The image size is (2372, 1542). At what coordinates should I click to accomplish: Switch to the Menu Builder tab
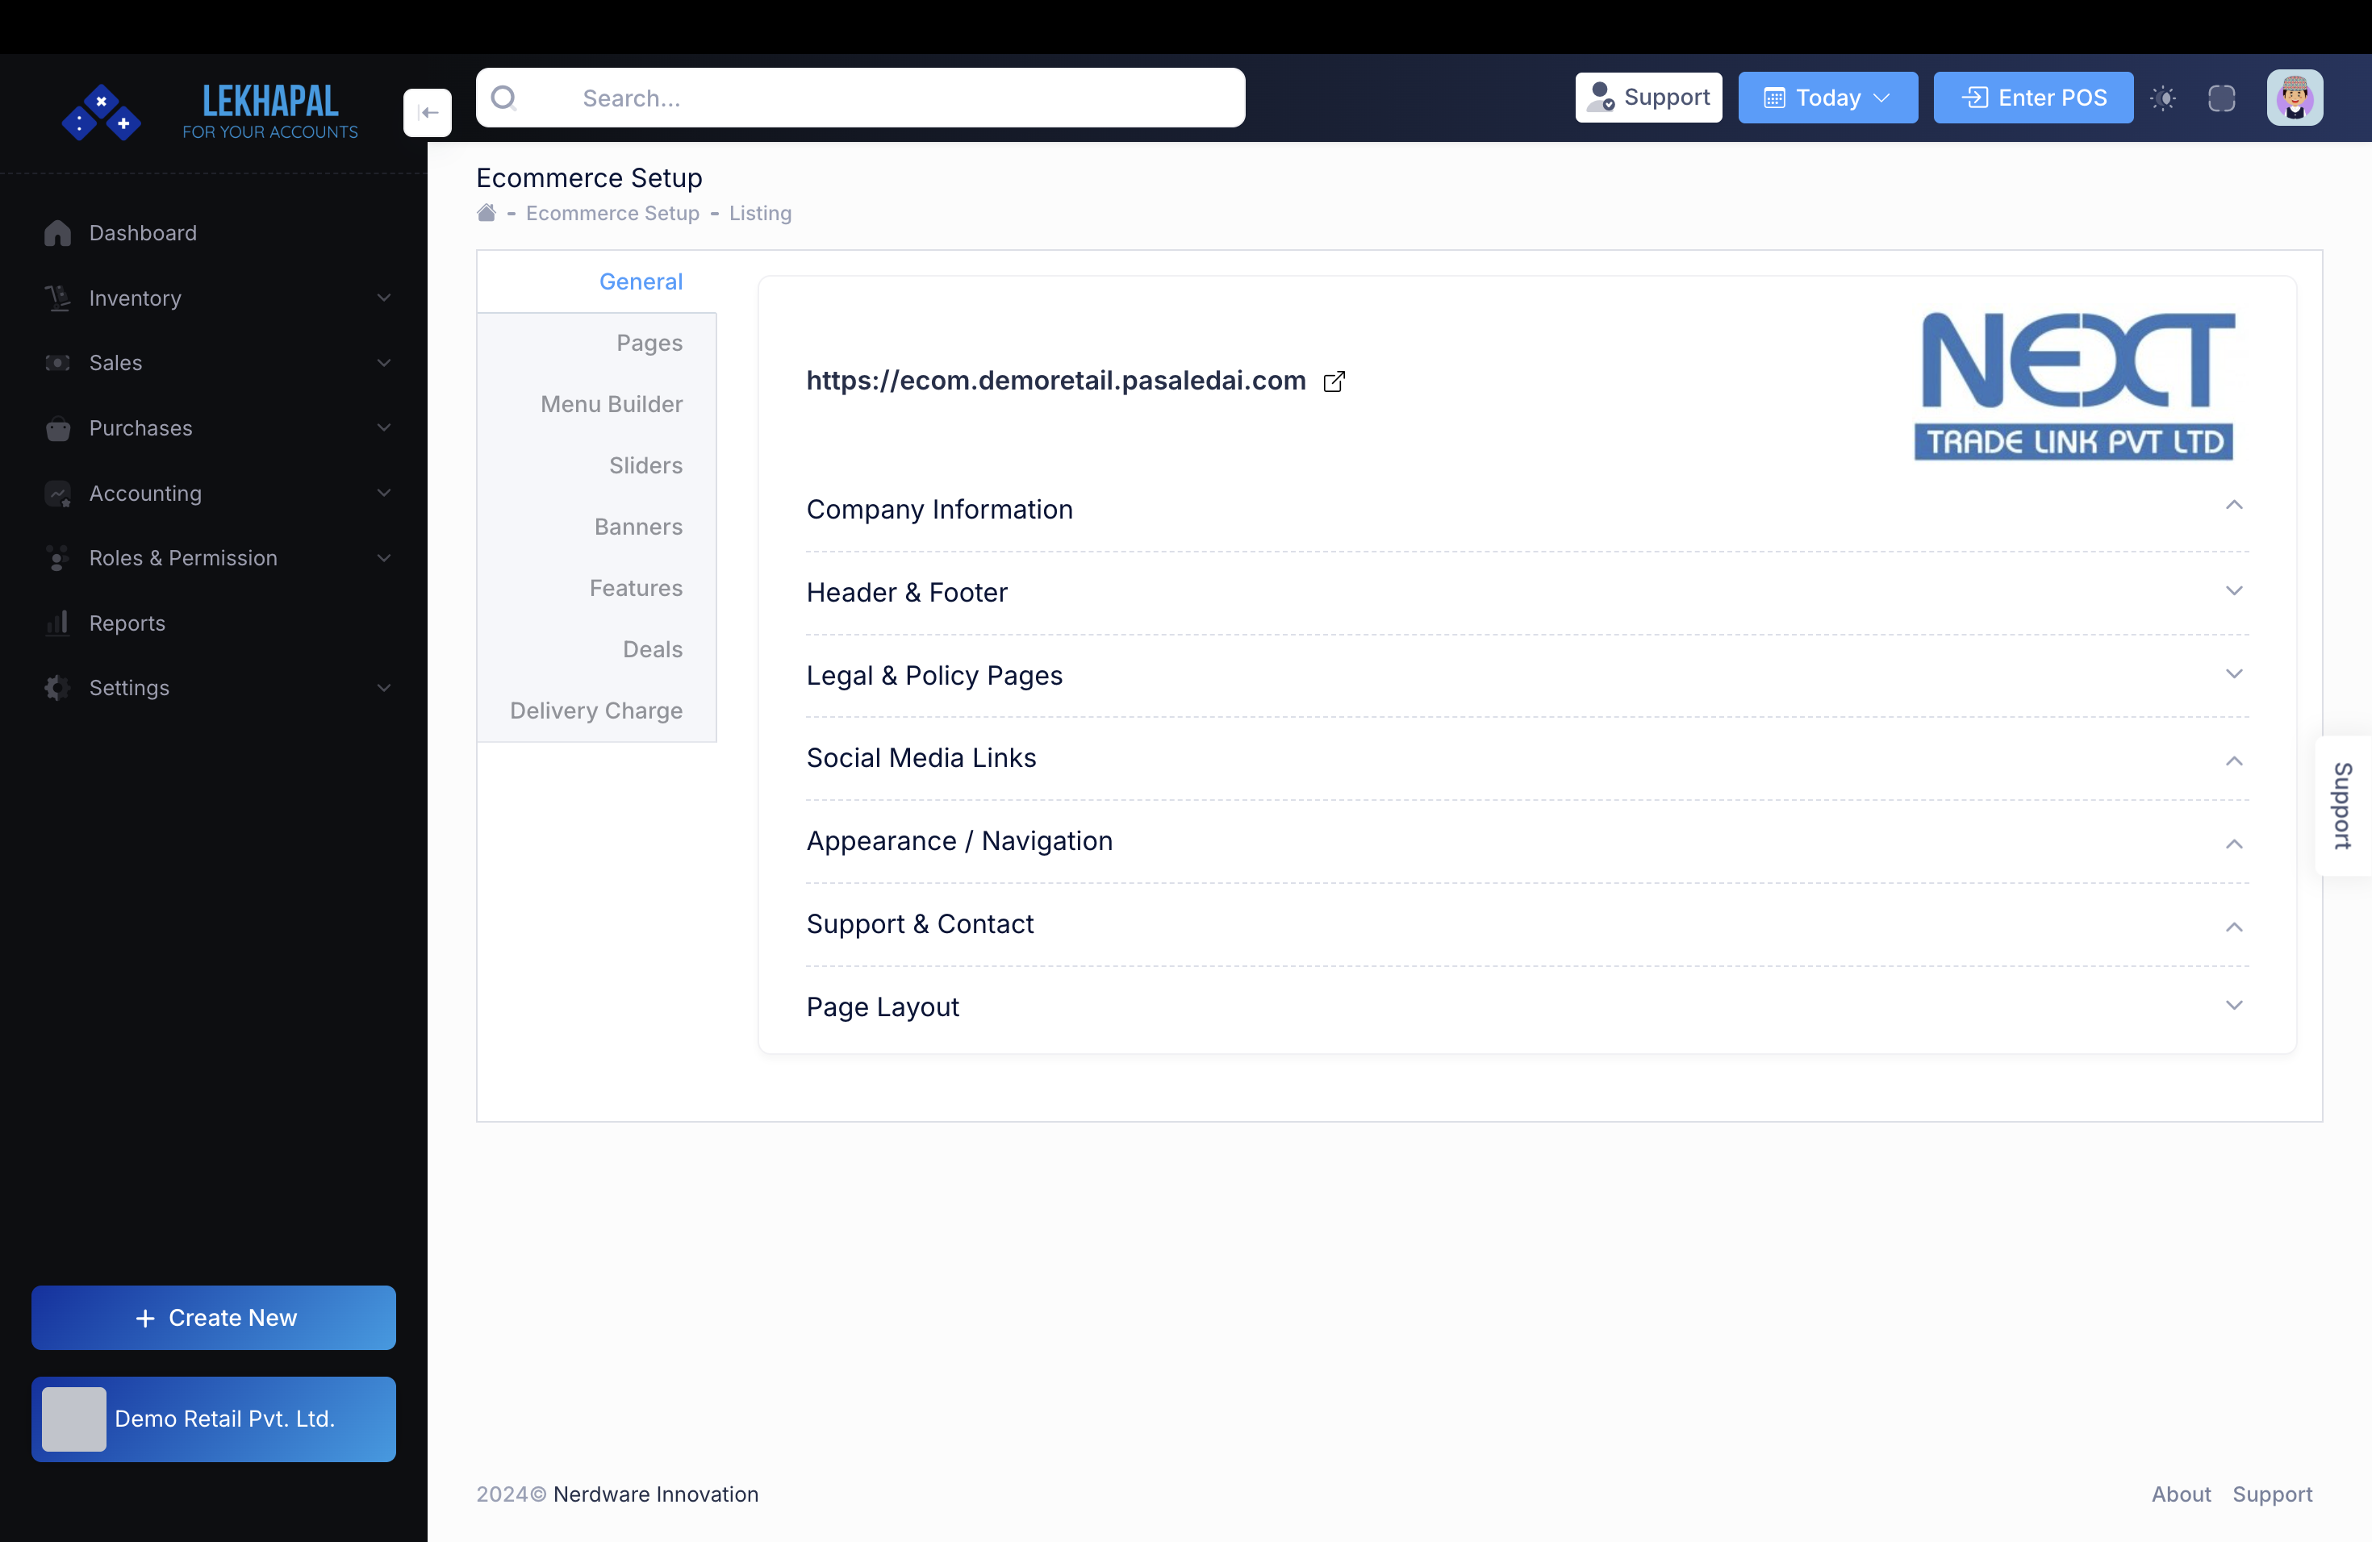point(611,404)
